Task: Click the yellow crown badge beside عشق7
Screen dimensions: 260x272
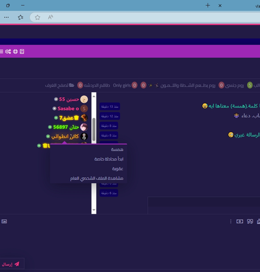Action: click(x=76, y=118)
